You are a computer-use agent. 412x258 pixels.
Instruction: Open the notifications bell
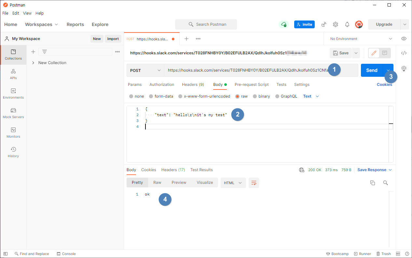coord(347,24)
